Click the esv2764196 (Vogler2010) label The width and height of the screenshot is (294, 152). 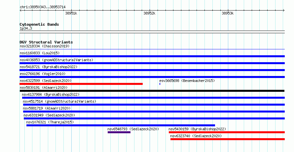pos(43,74)
